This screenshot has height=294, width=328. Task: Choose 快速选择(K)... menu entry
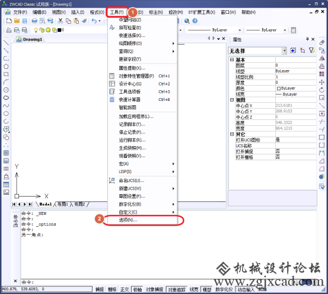[142, 36]
